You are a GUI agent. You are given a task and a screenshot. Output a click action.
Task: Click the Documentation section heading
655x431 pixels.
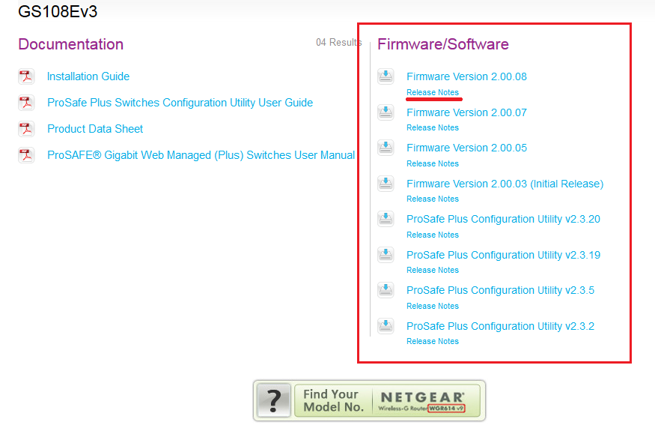point(71,44)
